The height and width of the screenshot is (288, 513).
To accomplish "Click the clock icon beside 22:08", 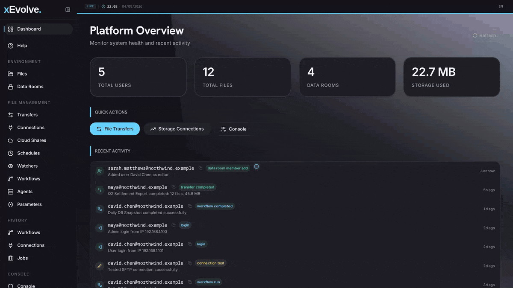I will (x=103, y=6).
